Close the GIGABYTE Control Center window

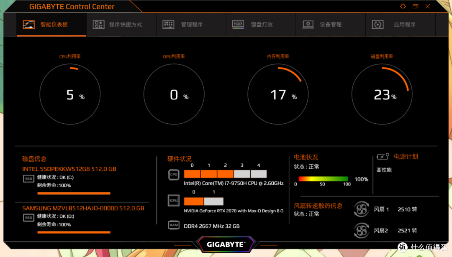point(428,6)
